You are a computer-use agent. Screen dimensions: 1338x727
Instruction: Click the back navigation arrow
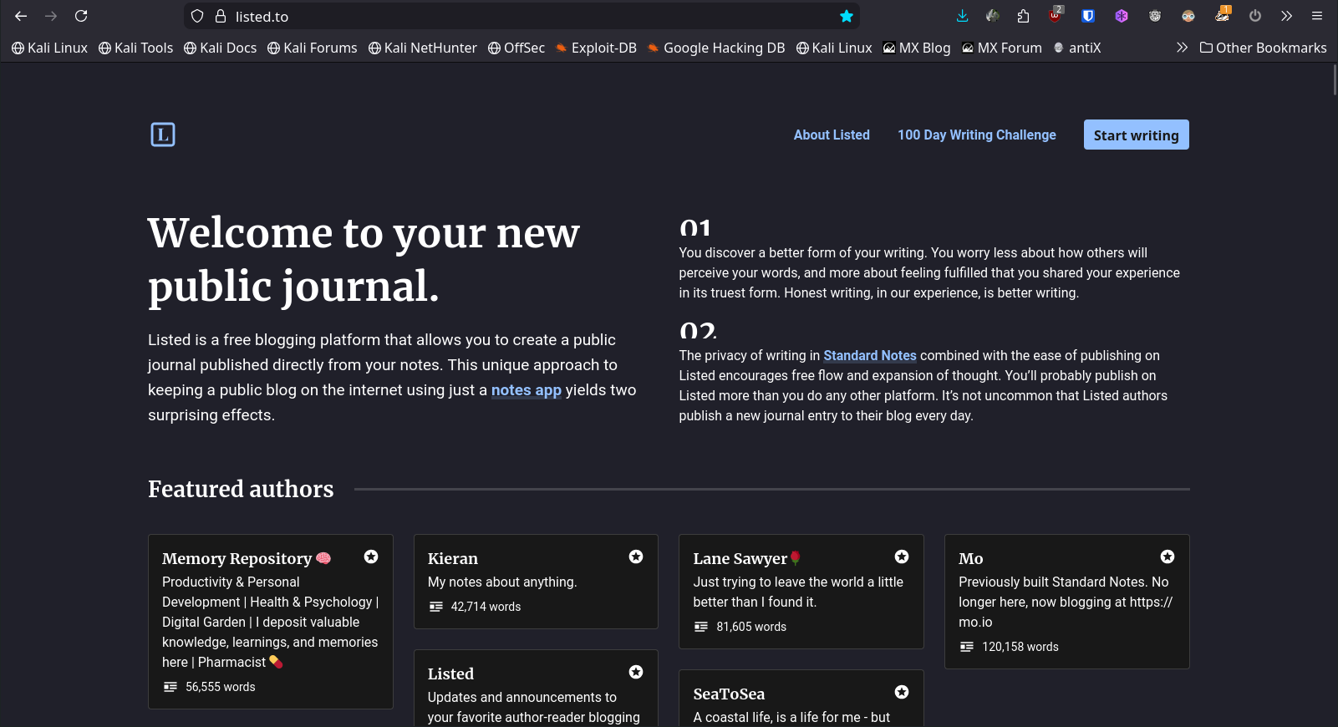(x=21, y=16)
